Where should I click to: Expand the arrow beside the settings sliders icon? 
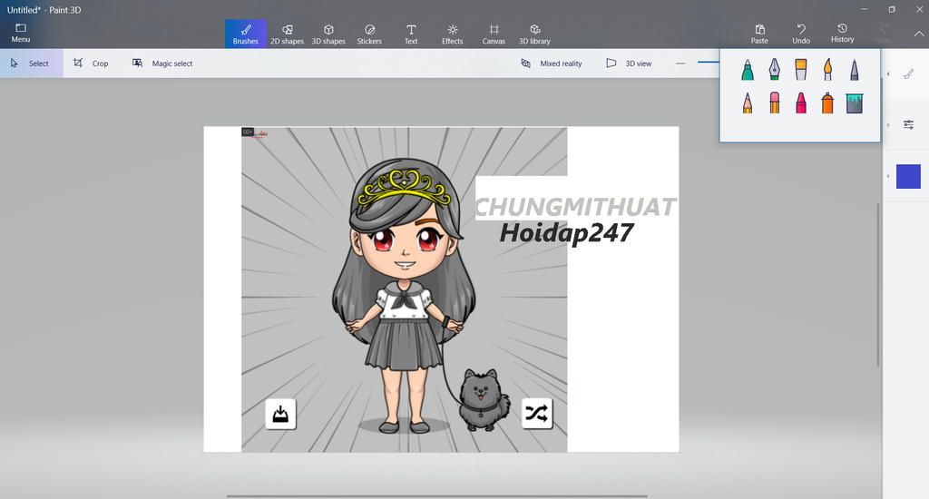click(887, 124)
